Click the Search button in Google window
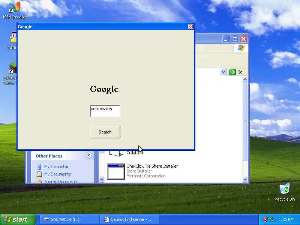300x225 pixels. coord(105,132)
